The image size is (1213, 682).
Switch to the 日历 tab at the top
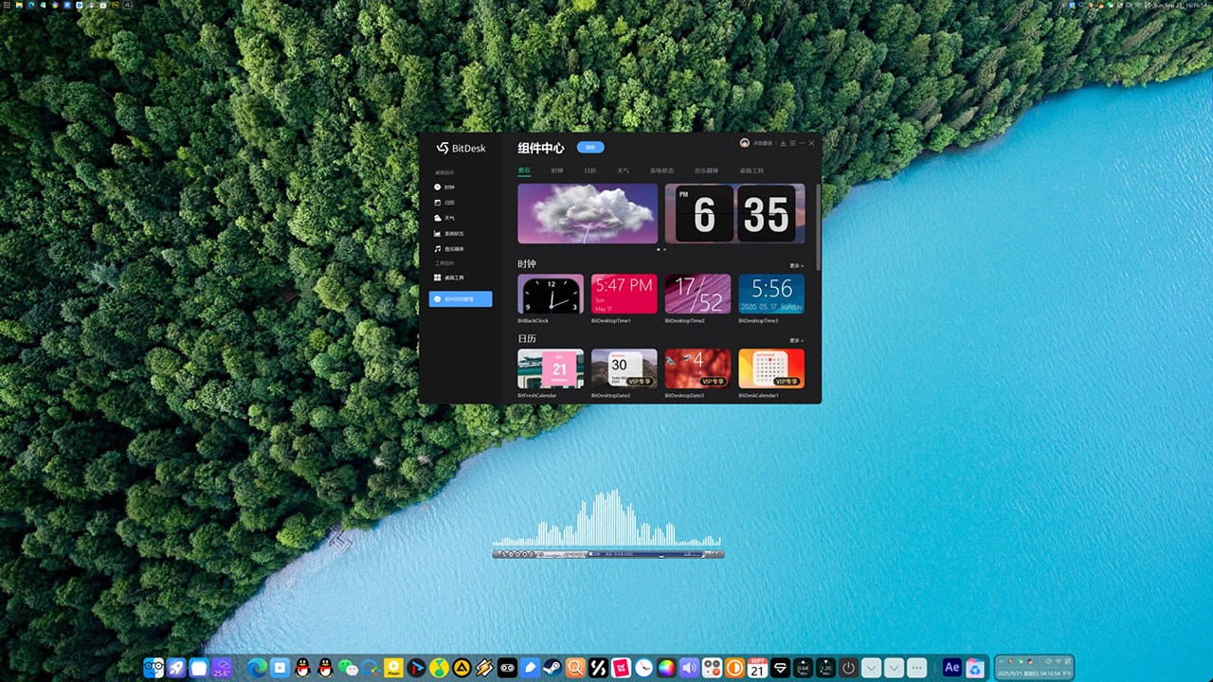589,171
